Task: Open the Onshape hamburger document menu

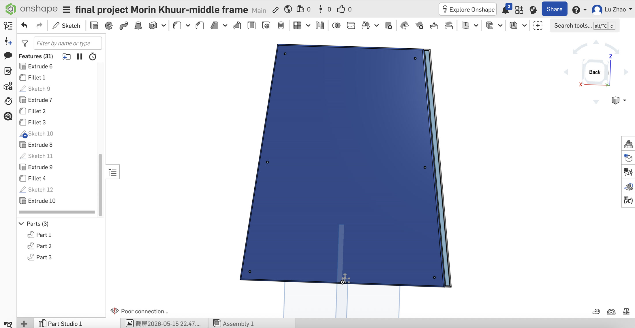Action: tap(67, 10)
